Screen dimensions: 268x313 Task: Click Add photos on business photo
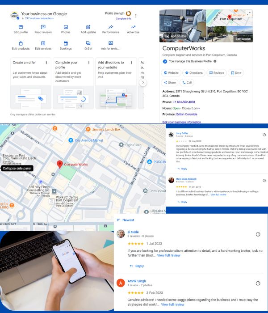click(x=175, y=36)
